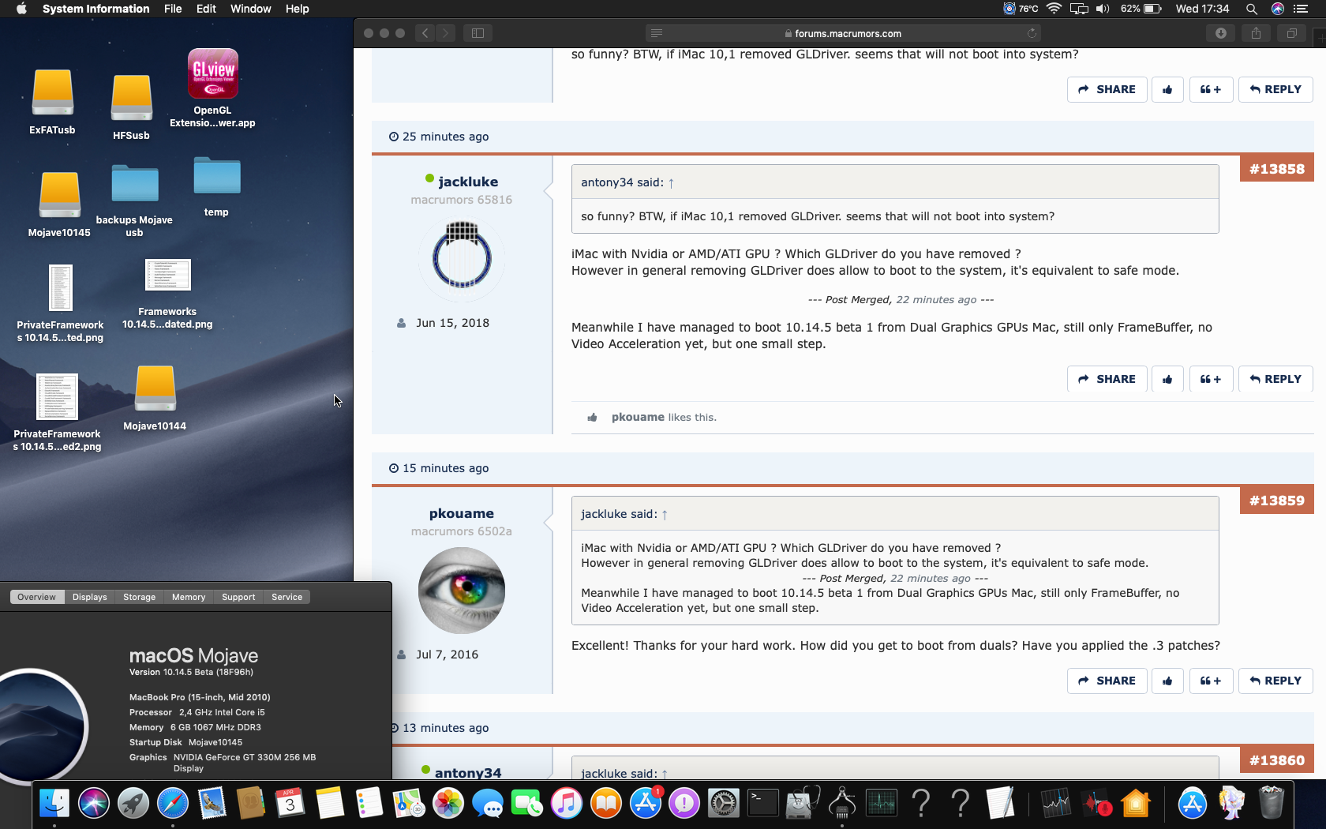
Task: Open pkouame's profile username link
Action: pos(462,513)
